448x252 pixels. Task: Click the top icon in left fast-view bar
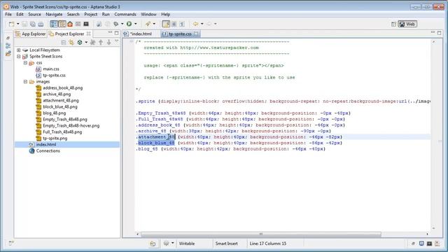(8, 38)
